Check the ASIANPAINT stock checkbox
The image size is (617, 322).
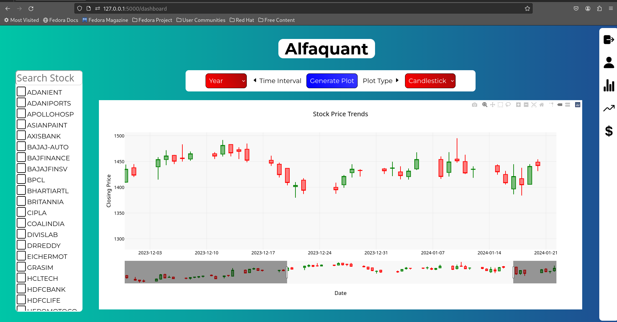[21, 124]
